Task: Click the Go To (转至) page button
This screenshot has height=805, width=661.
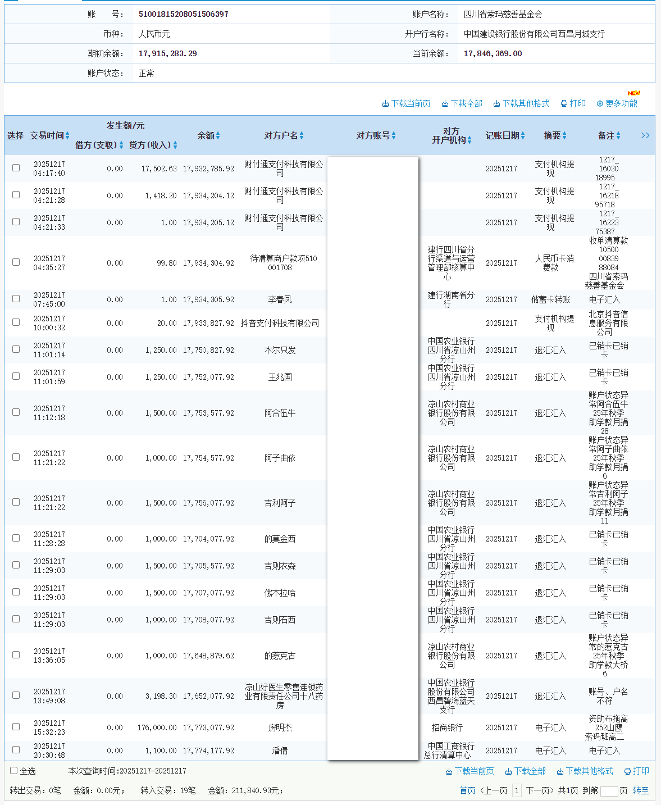Action: point(641,790)
